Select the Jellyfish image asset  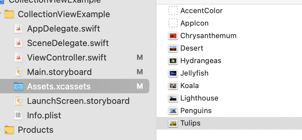194,73
